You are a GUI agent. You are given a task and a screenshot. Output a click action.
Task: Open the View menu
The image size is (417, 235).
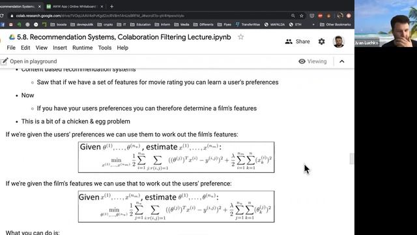pos(42,48)
